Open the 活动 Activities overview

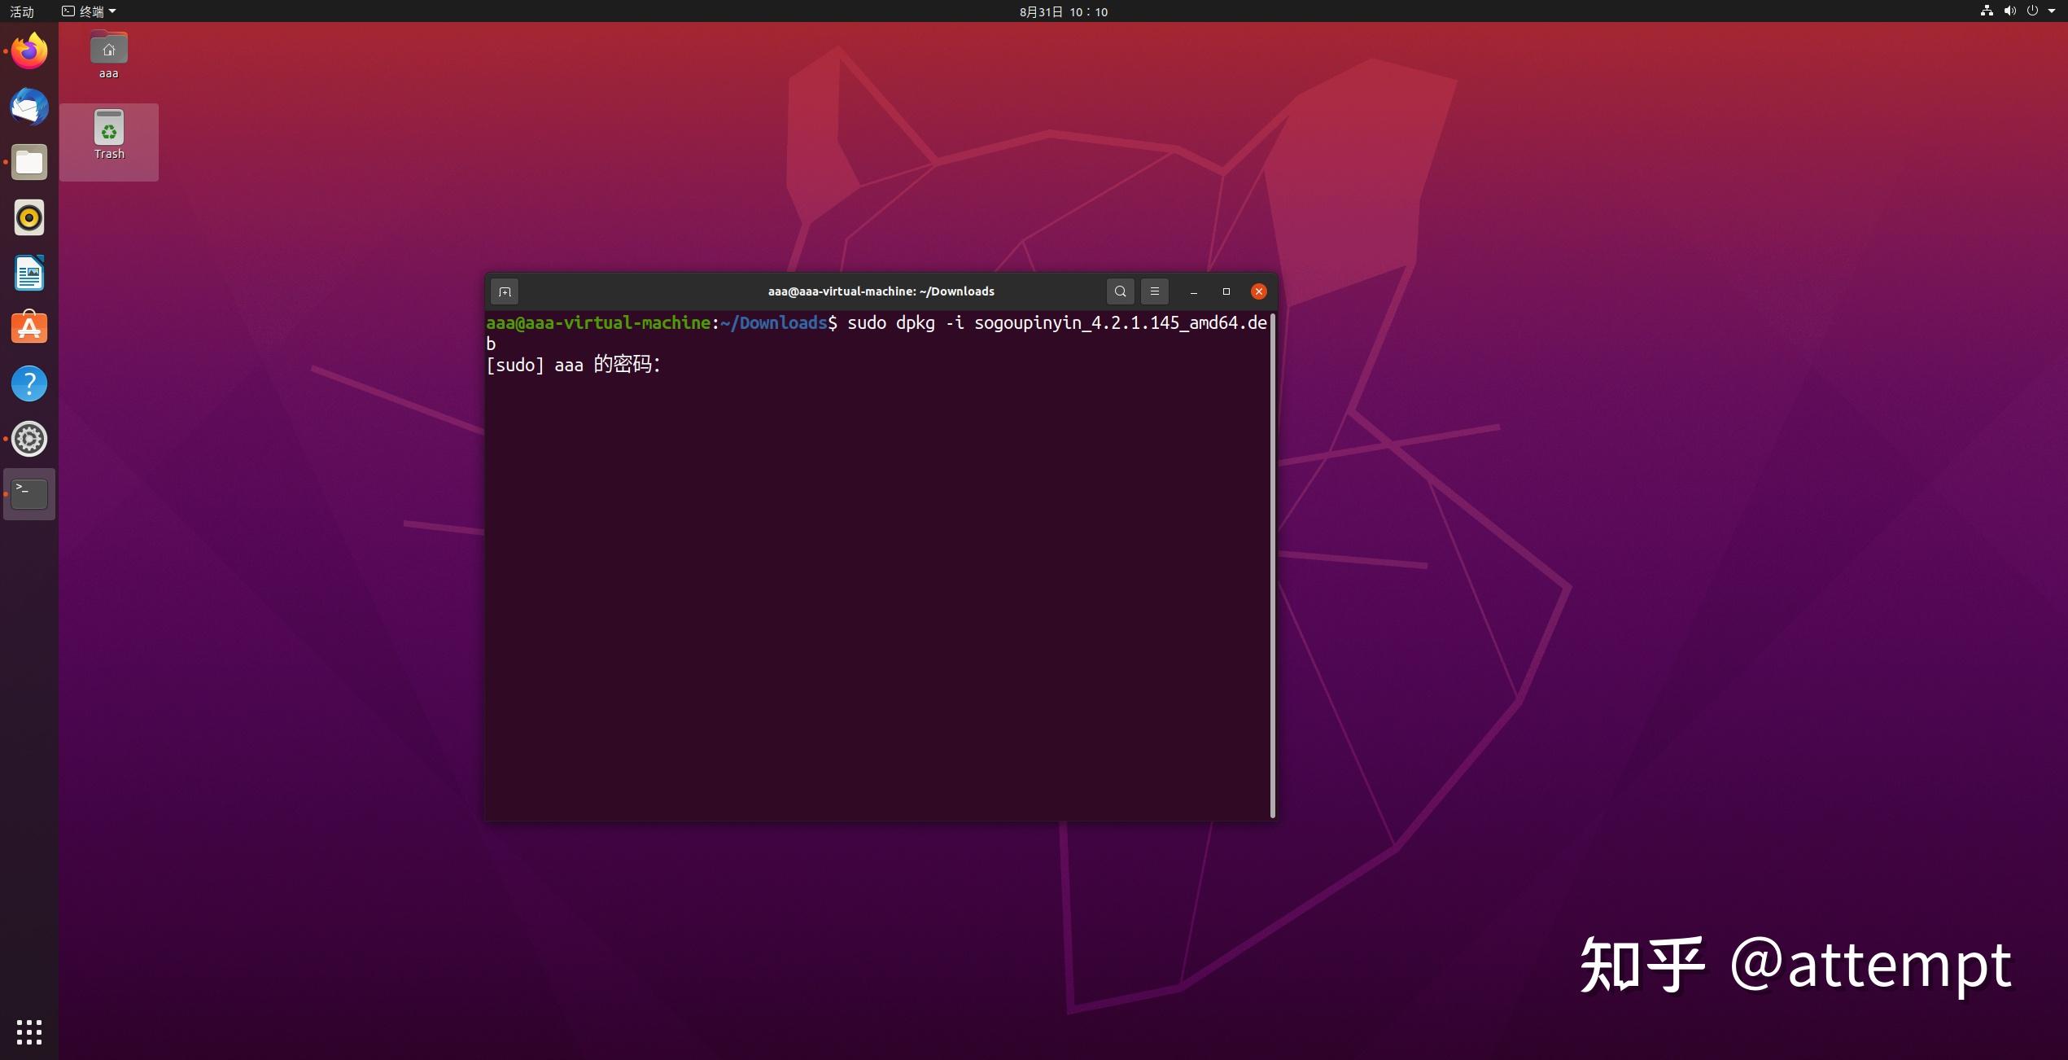tap(22, 11)
